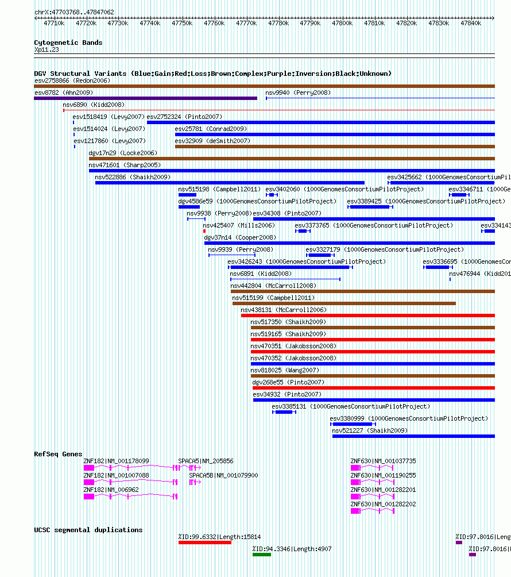Click the chrX:47703768..47847062 coordinates text
511x577 pixels.
tap(74, 12)
